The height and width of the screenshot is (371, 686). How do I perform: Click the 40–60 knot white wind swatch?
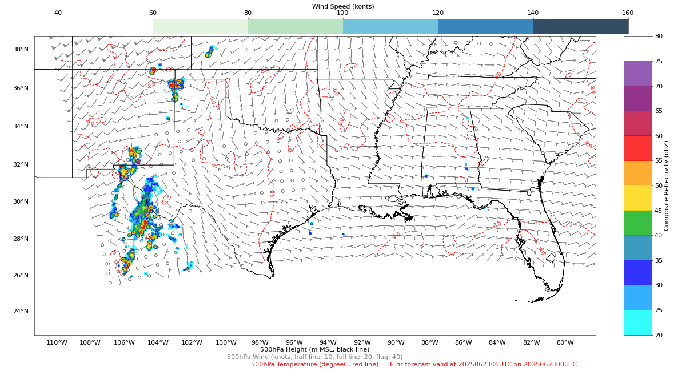(x=105, y=26)
